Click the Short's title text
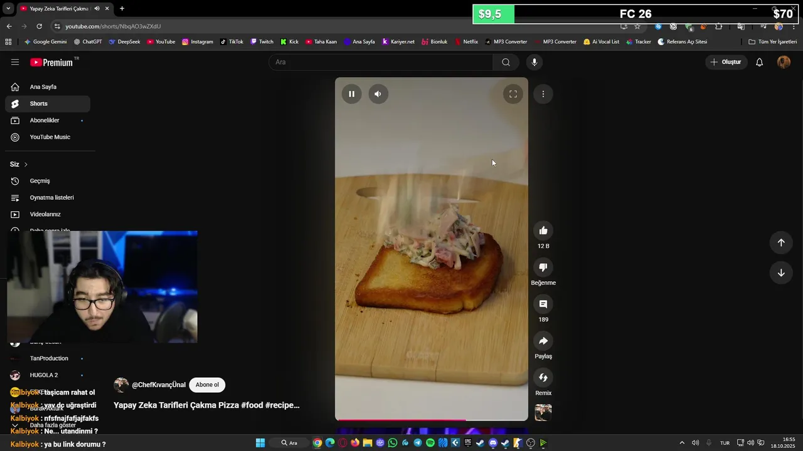803x451 pixels. click(206, 405)
